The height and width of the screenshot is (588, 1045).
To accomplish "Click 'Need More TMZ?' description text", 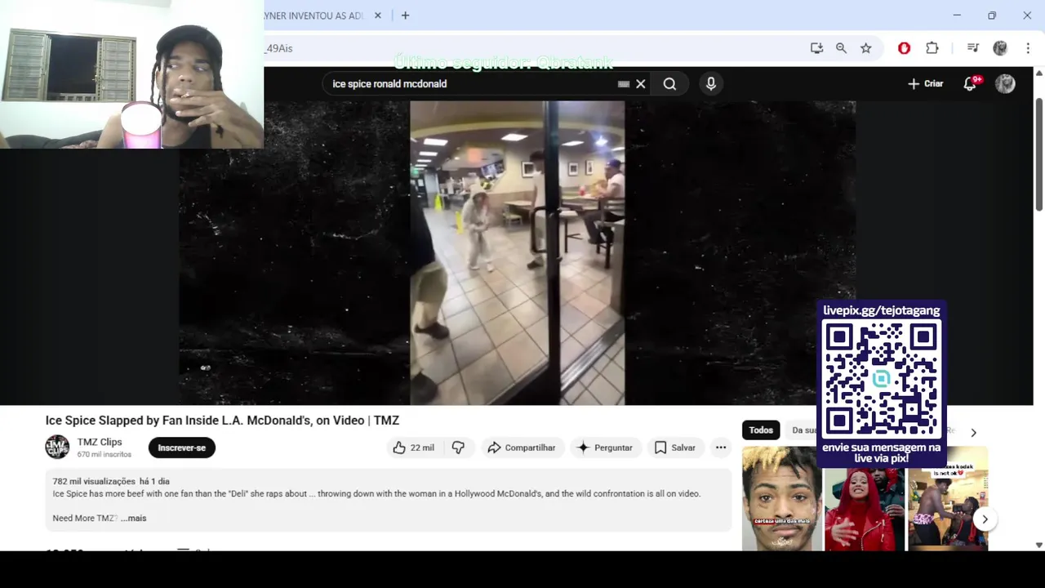I will coord(85,518).
